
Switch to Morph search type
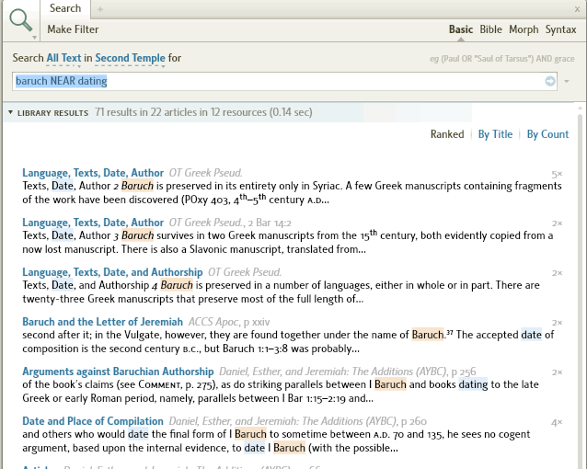pyautogui.click(x=524, y=29)
